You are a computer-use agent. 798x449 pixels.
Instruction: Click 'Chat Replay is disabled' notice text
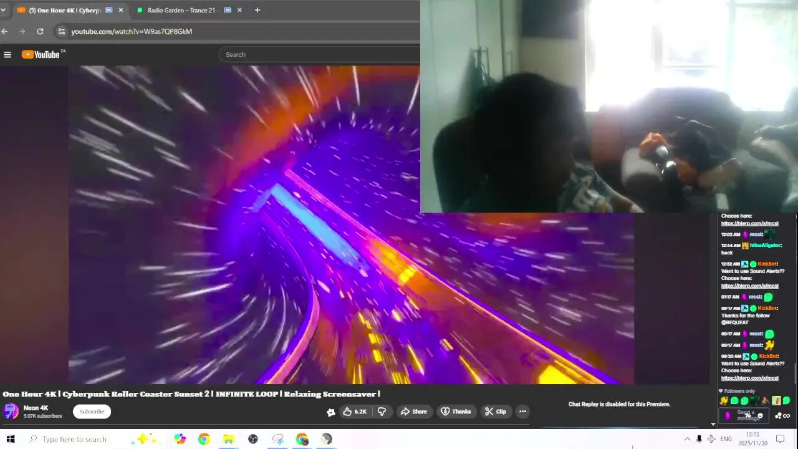(x=619, y=404)
